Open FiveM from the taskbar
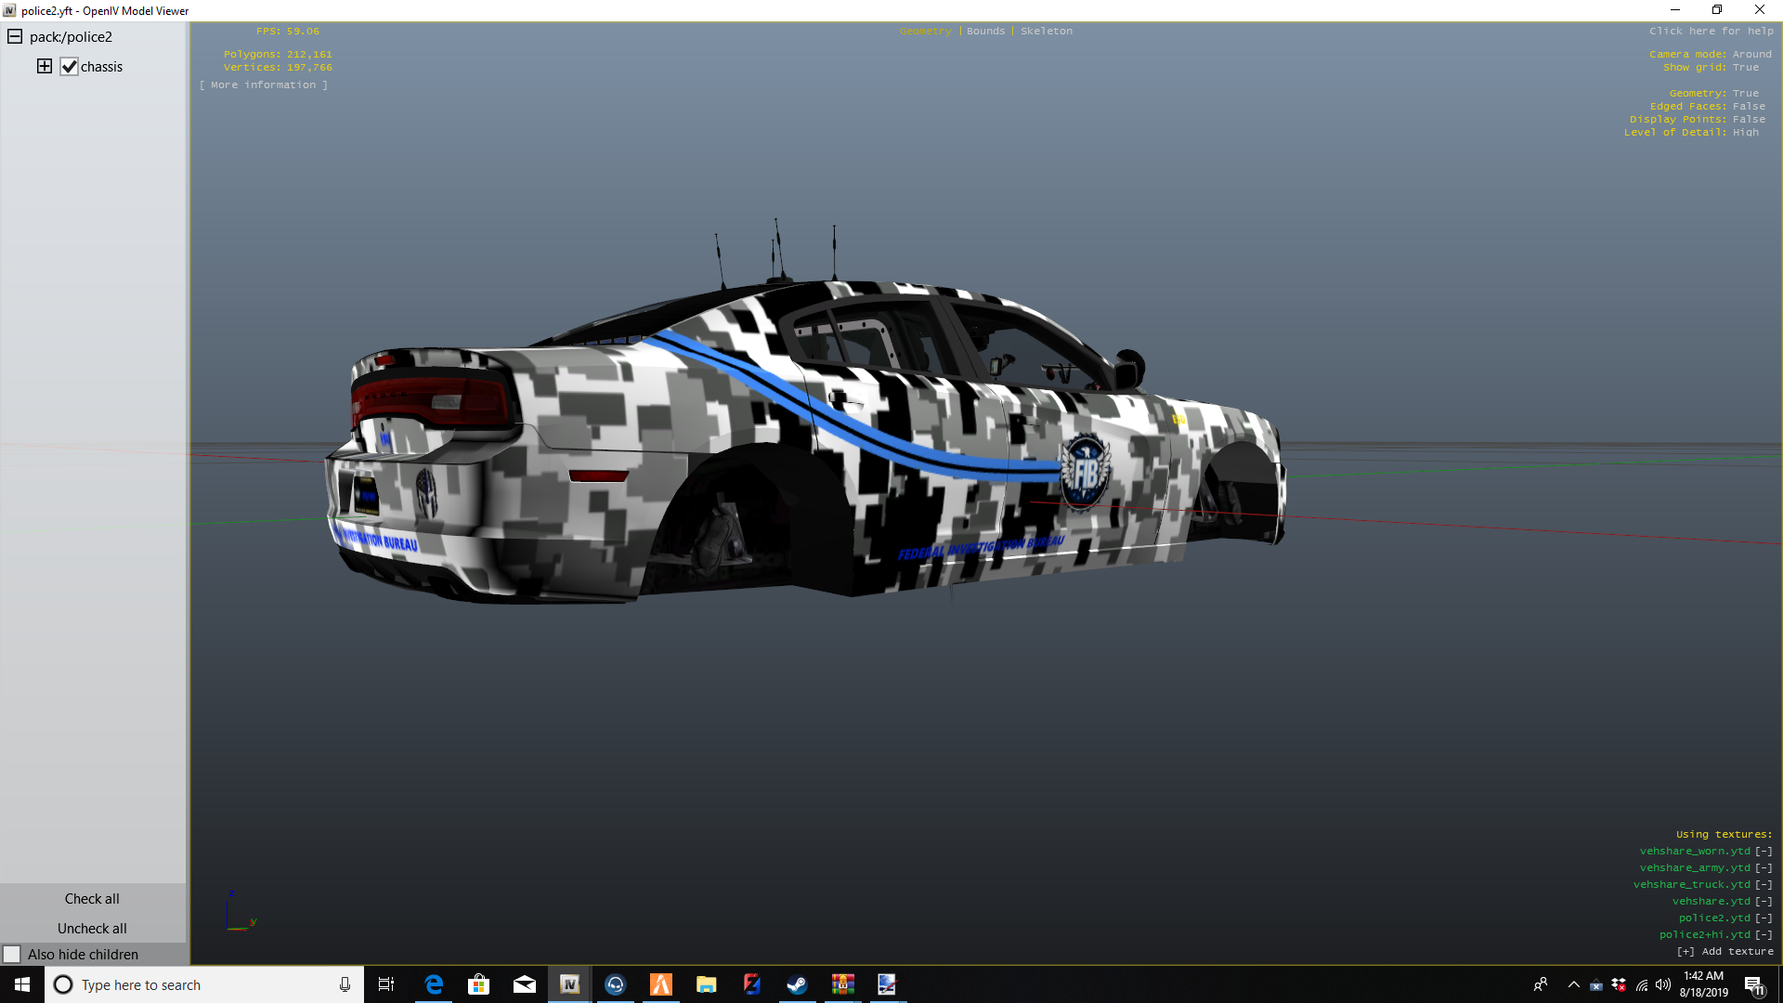1783x1003 pixels. [x=660, y=984]
